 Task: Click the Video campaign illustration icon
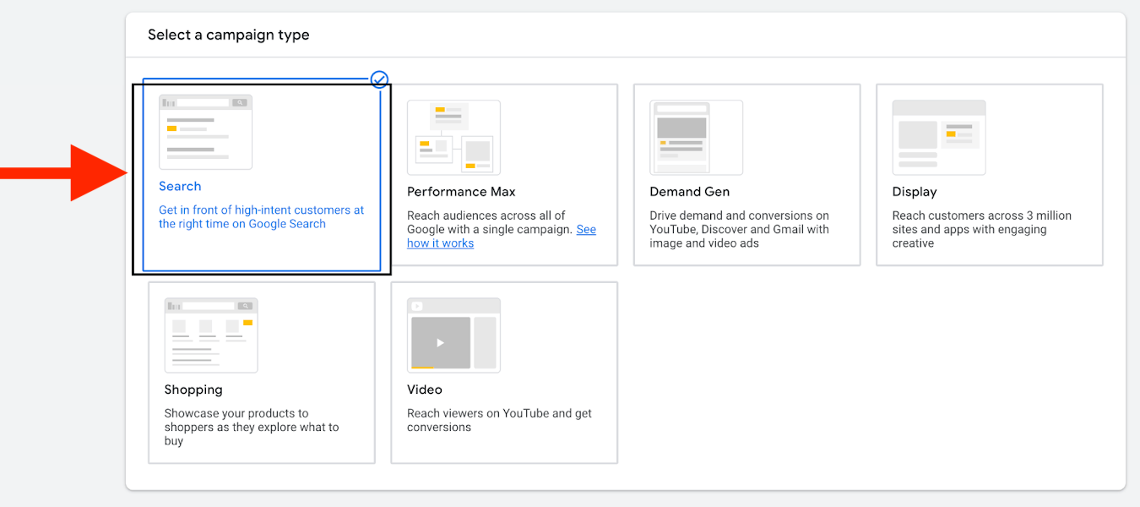pos(453,335)
